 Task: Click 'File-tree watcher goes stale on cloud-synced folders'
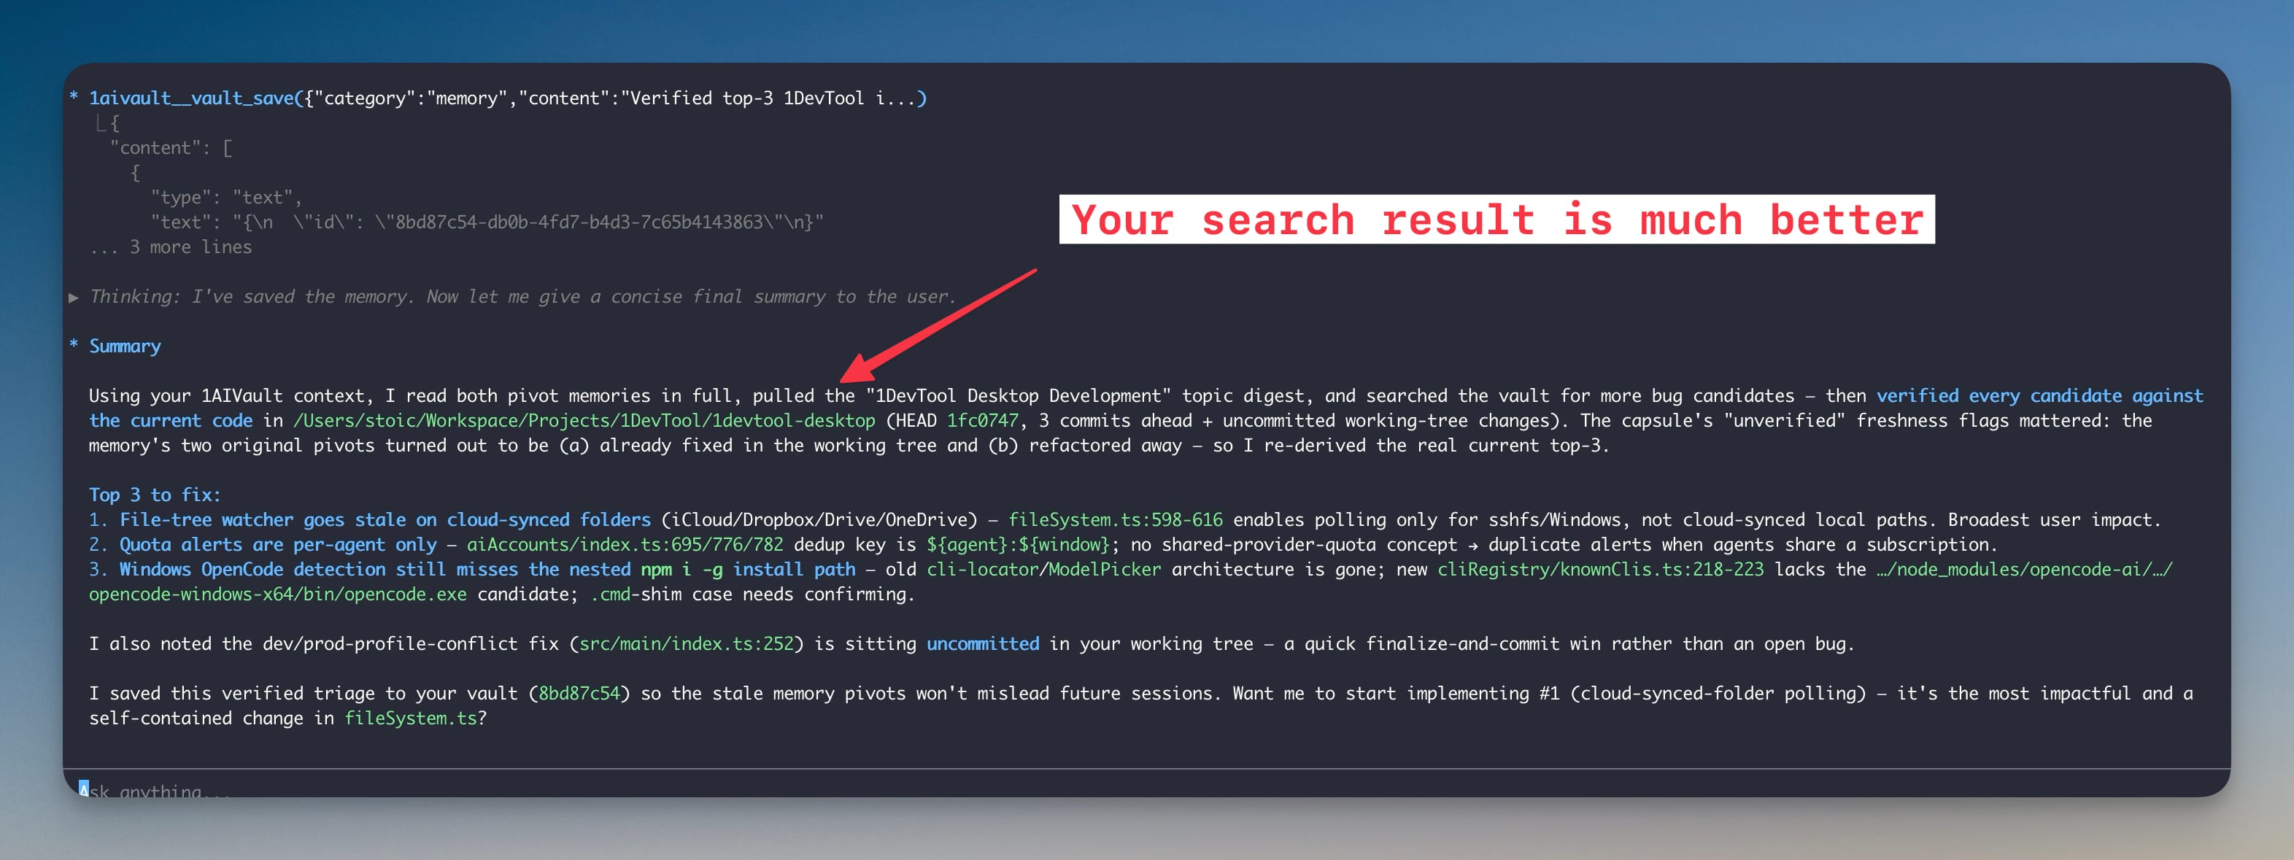click(385, 520)
